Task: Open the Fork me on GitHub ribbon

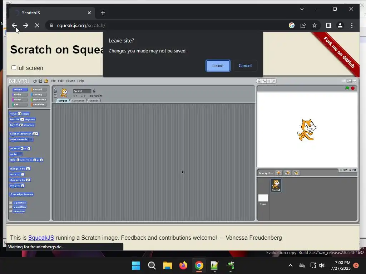Action: click(x=339, y=52)
